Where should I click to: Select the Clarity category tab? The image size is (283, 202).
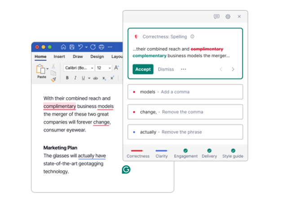[162, 154]
